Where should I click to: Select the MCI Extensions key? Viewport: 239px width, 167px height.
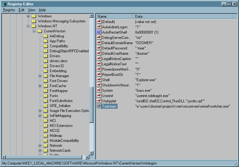point(61,126)
